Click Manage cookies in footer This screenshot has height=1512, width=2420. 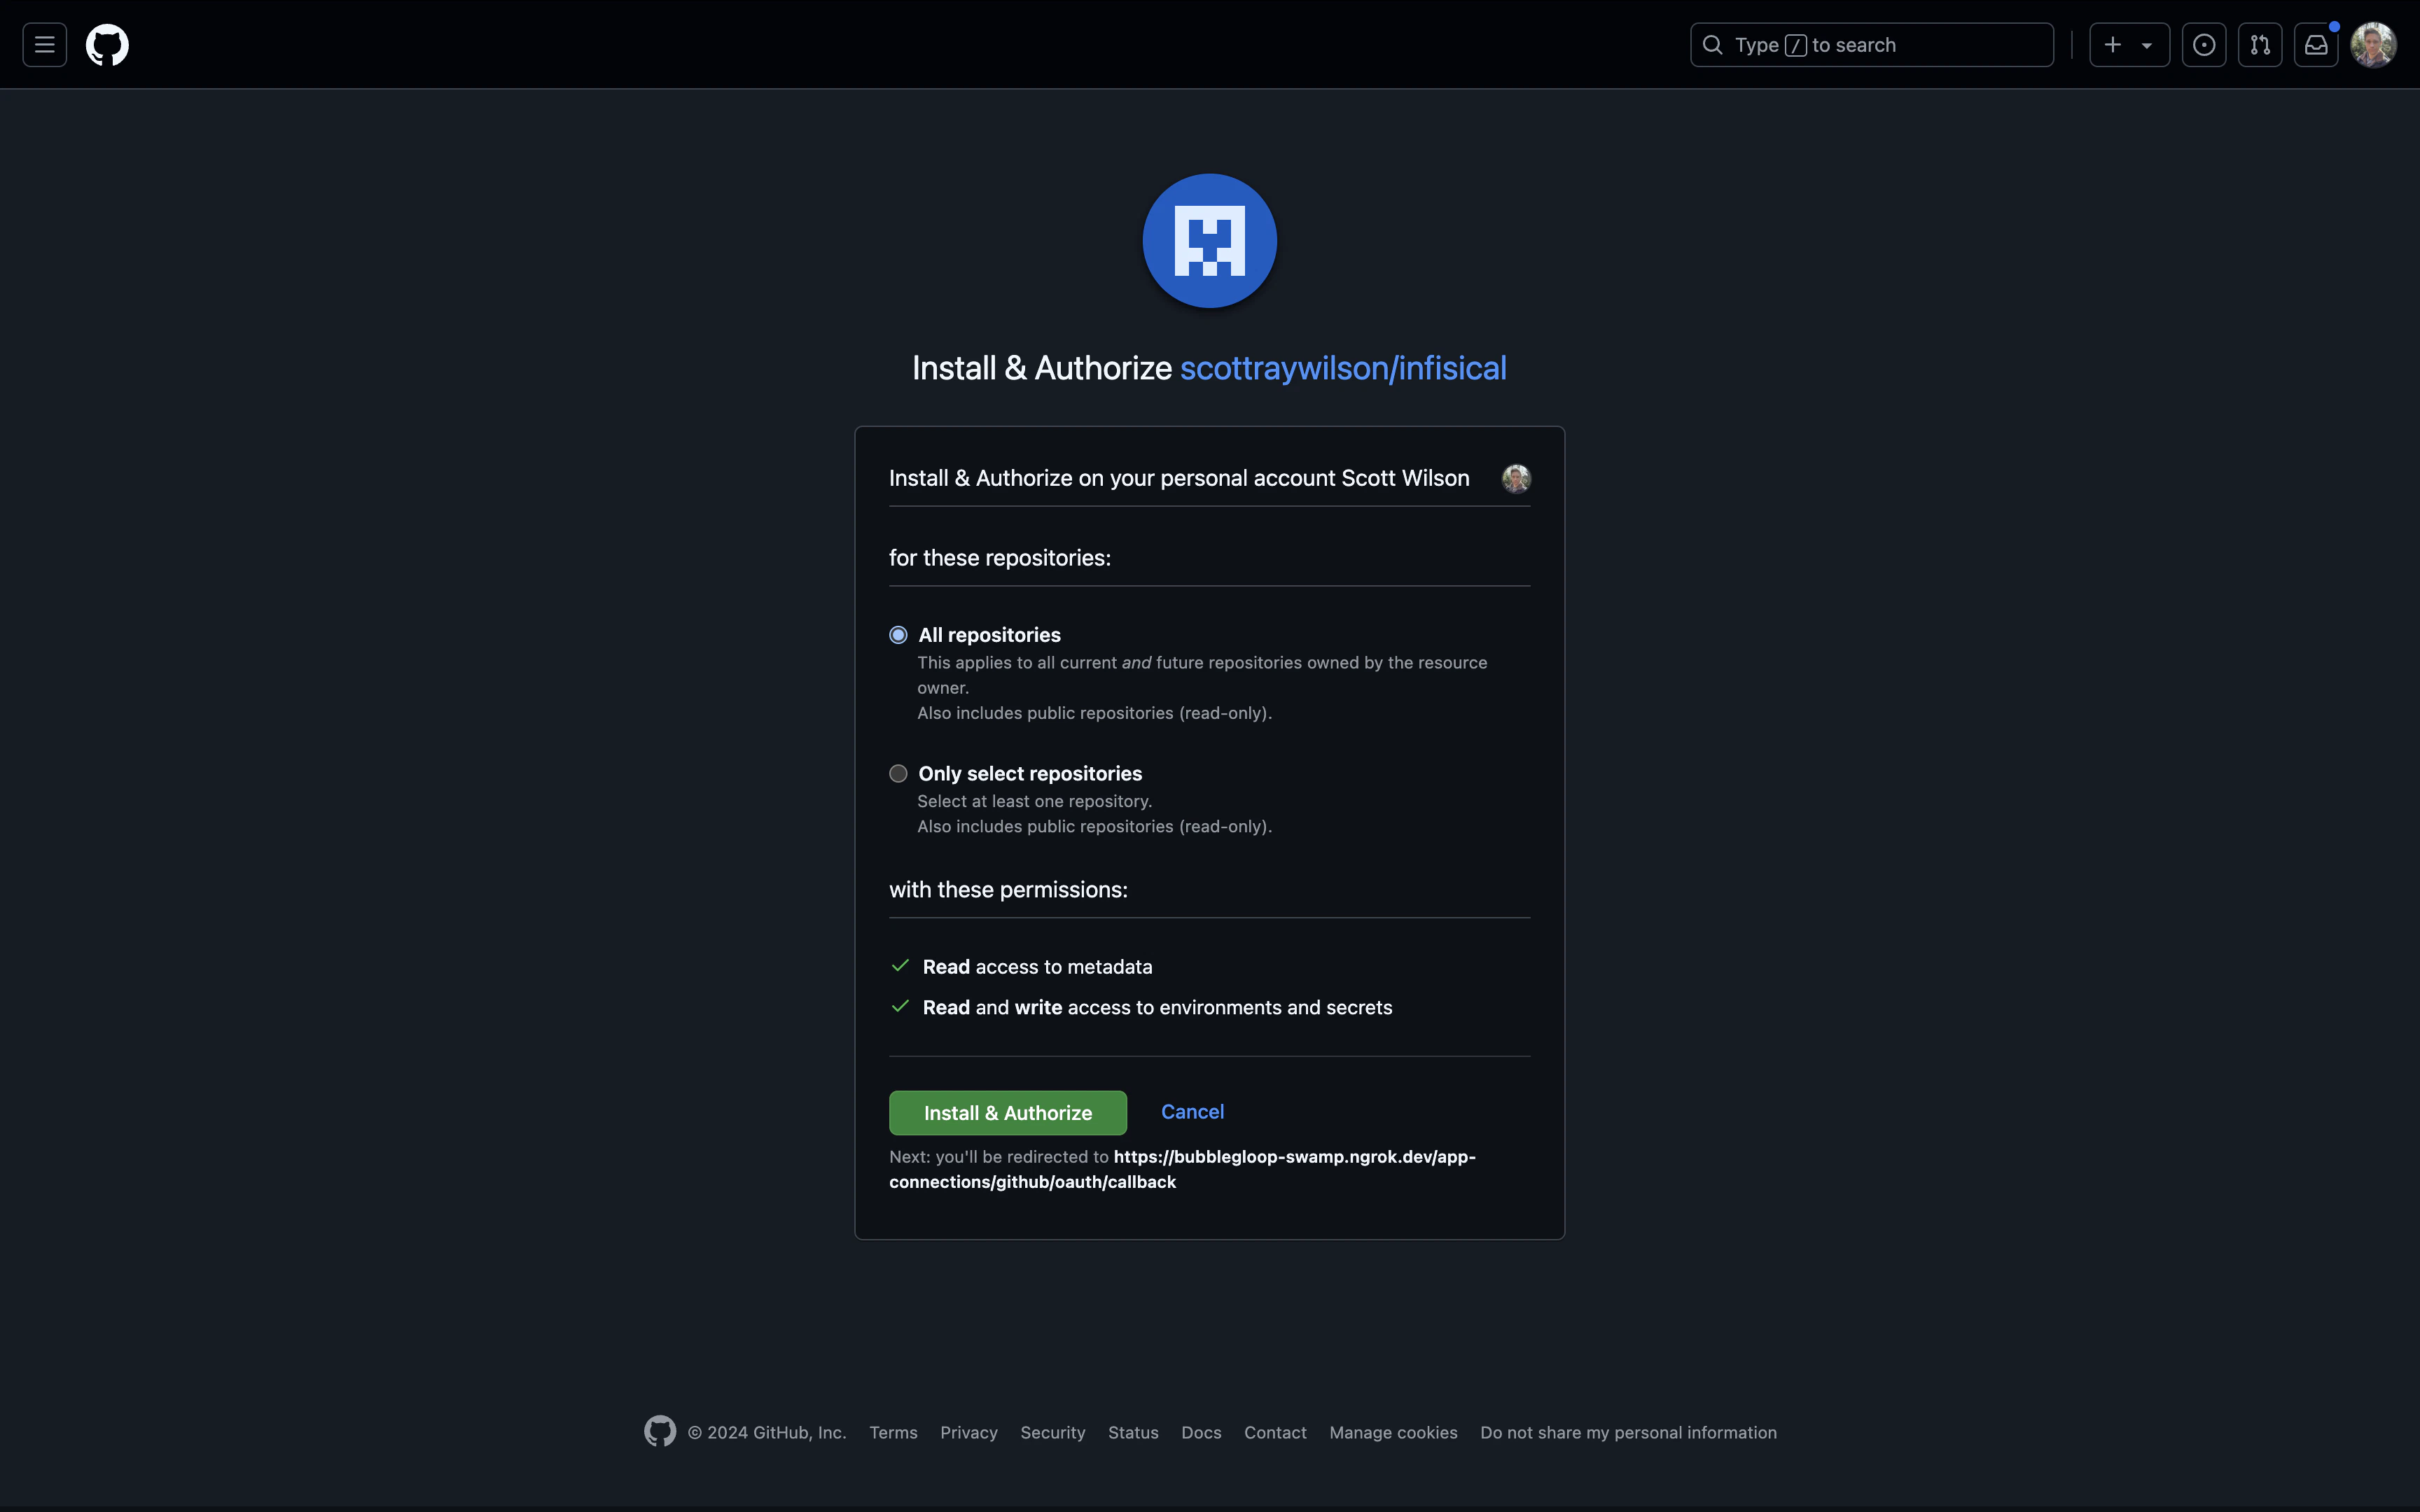click(x=1393, y=1433)
